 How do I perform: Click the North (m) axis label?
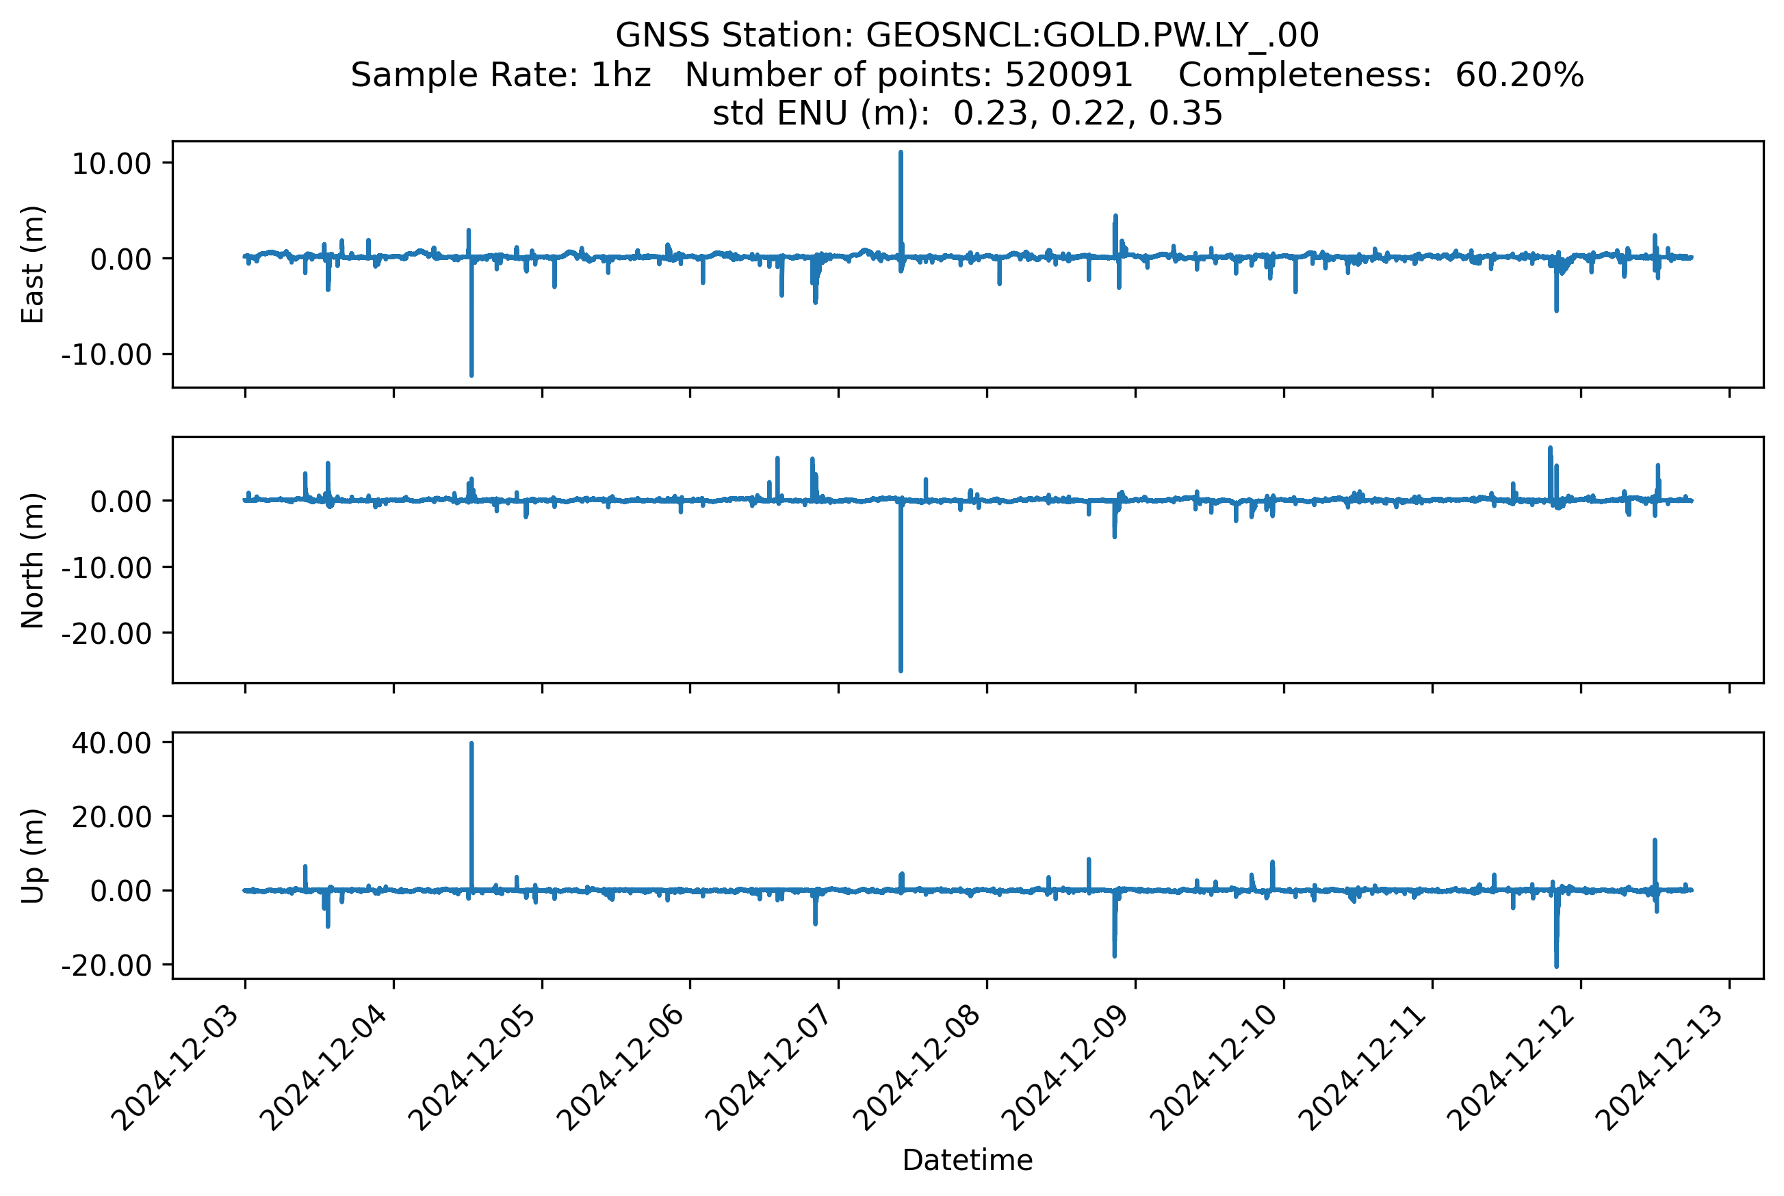[x=33, y=560]
